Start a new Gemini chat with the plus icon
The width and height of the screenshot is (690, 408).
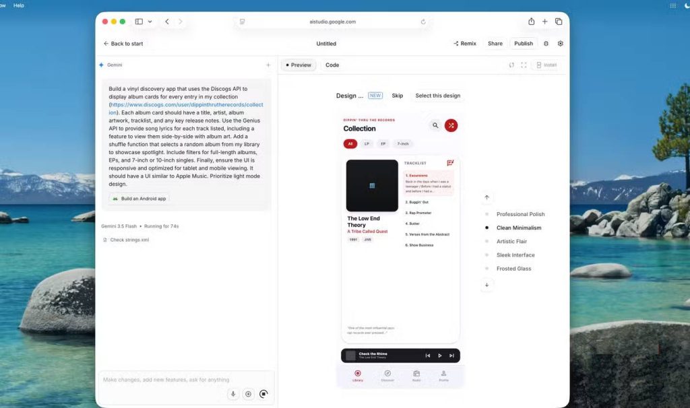pyautogui.click(x=268, y=65)
